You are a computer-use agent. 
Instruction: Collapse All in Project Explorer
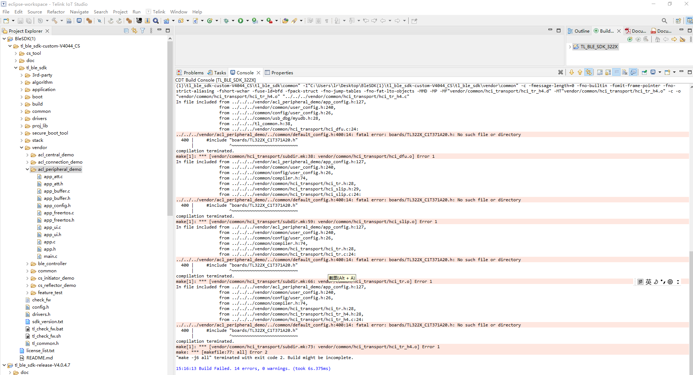(x=126, y=31)
